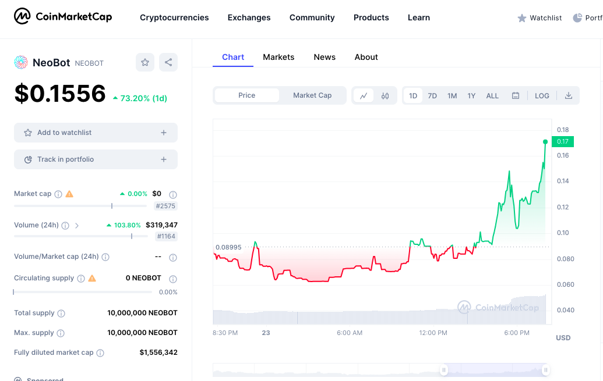603x381 pixels.
Task: Toggle LOG scale on chart
Action: pyautogui.click(x=542, y=95)
